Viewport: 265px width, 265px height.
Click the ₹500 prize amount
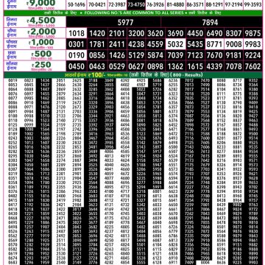(x=41, y=54)
